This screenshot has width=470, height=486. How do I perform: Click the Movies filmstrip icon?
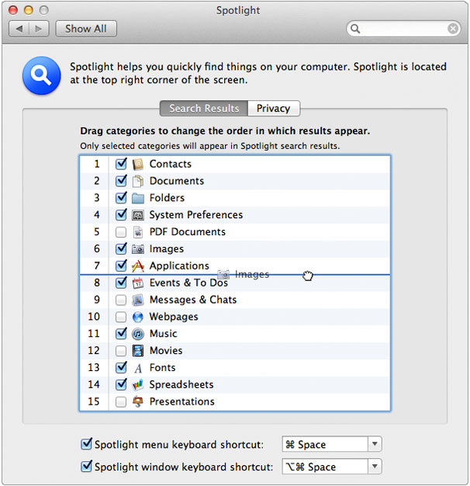pos(138,351)
